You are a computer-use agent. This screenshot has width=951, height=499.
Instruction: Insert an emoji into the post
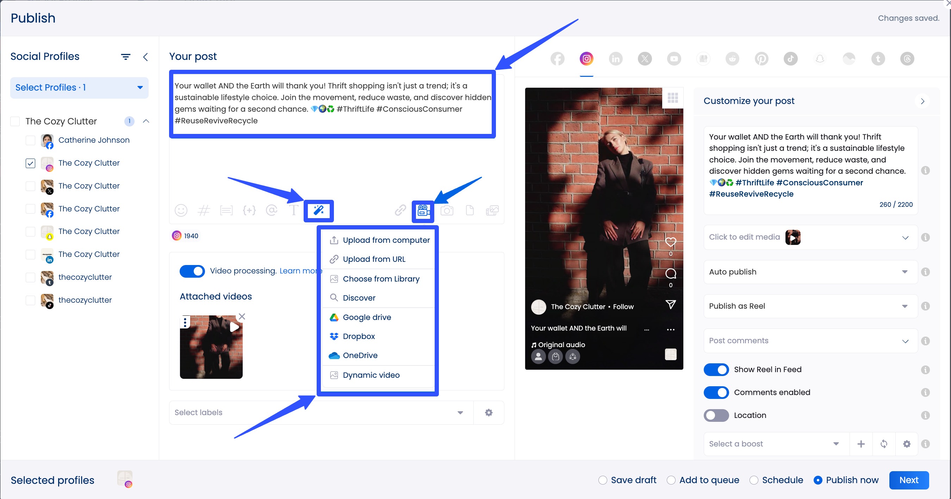(181, 210)
